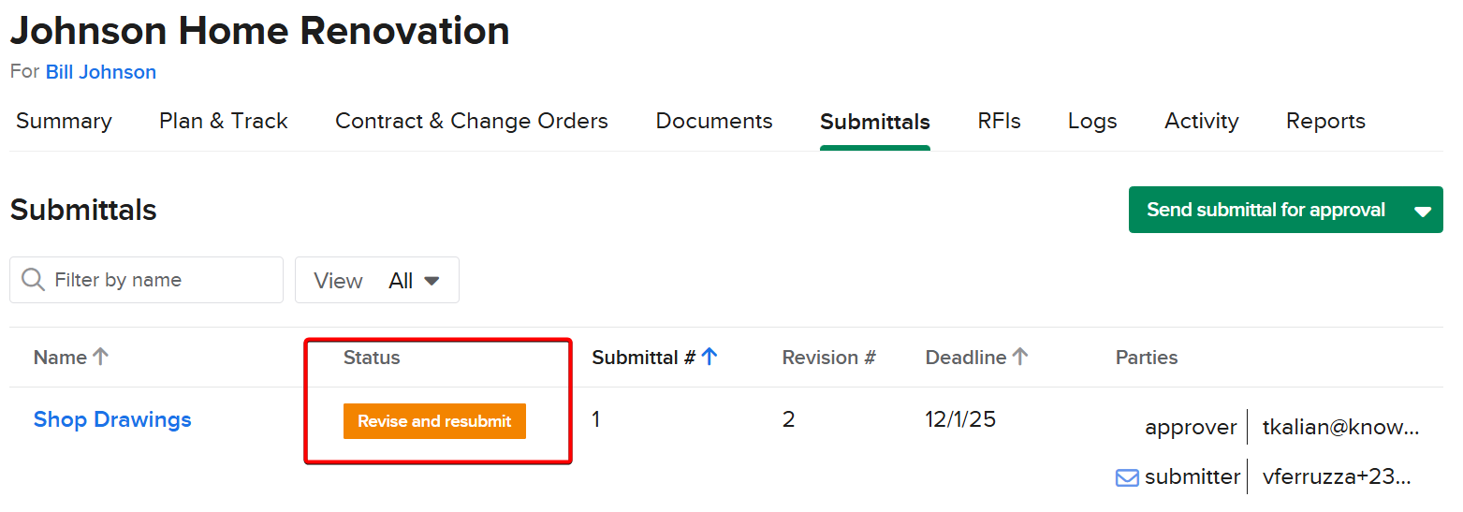1463x512 pixels.
Task: Expand Send submittal dropdown arrow
Action: [x=1423, y=211]
